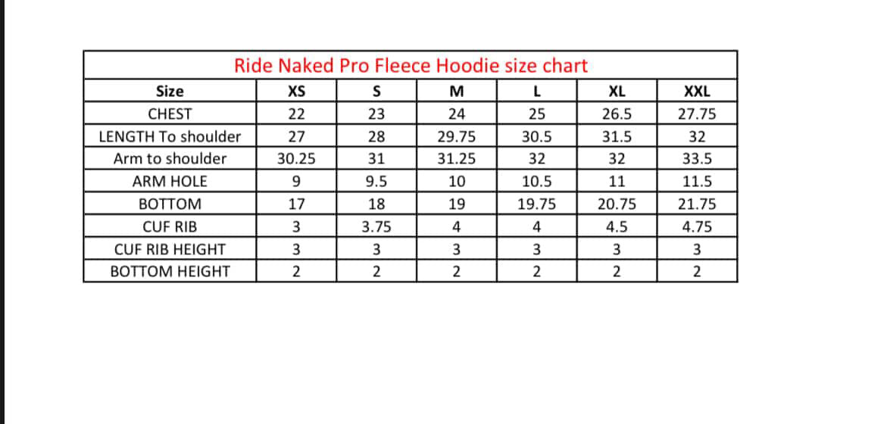Select the CUF RIB HEIGHT row label
893x424 pixels.
coord(170,249)
